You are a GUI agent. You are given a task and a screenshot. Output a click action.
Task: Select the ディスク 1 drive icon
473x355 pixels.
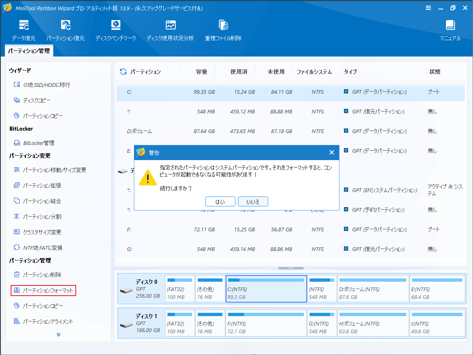pyautogui.click(x=126, y=325)
